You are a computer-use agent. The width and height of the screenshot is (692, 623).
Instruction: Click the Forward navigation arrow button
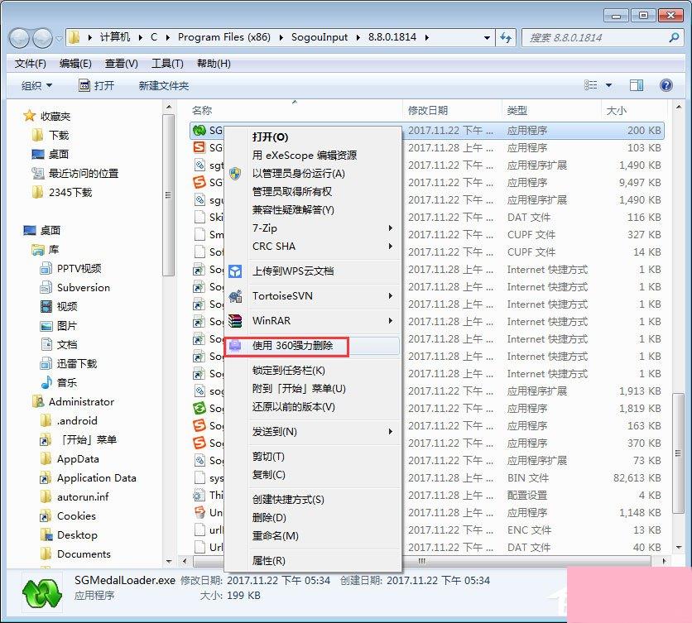point(43,38)
